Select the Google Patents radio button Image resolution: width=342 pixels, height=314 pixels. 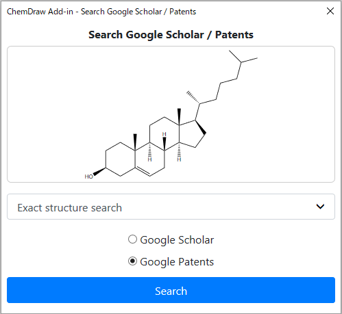coord(132,261)
